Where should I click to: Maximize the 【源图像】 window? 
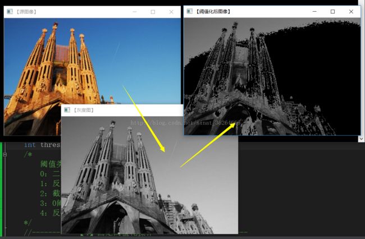153,12
